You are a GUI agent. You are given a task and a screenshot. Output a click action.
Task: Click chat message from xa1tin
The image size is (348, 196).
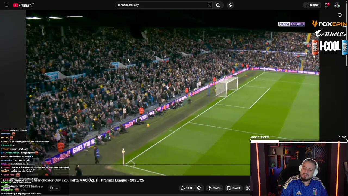click(21, 194)
